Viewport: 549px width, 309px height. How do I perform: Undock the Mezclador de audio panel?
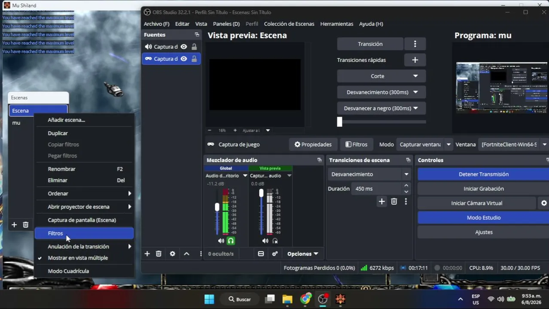click(319, 160)
